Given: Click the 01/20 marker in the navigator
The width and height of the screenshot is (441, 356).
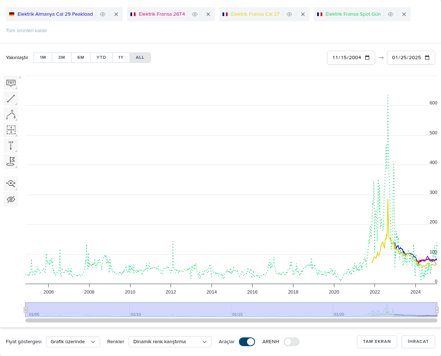Looking at the screenshot, I should [339, 314].
